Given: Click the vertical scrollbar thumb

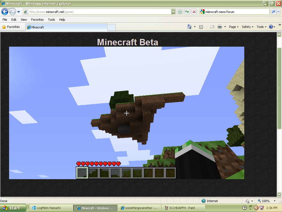Looking at the screenshot, I should pos(279,88).
